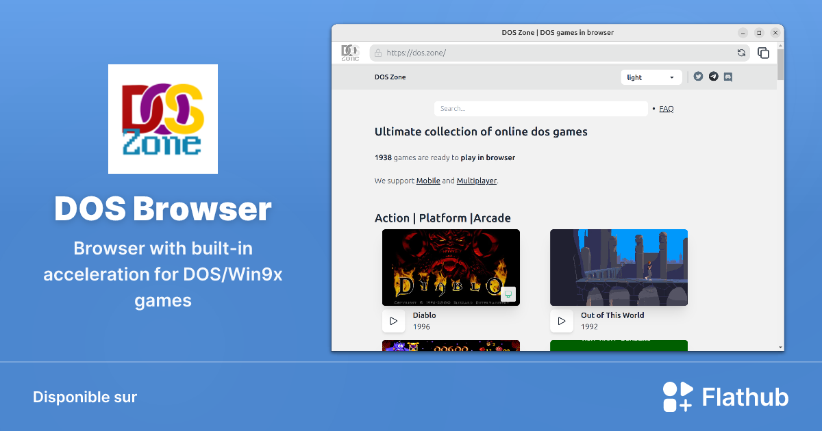Open the Diablo game thumbnail
This screenshot has width=822, height=431.
point(451,267)
